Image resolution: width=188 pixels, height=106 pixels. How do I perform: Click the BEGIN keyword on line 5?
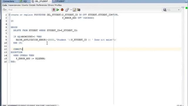click(x=14, y=27)
